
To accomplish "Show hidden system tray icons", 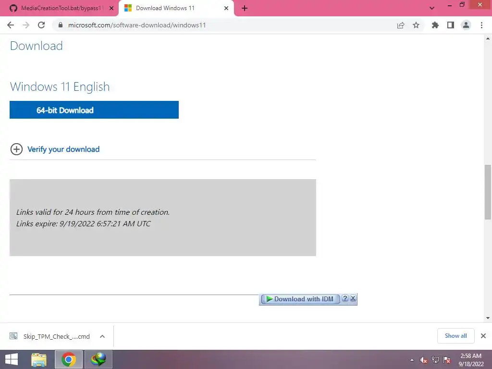I will [412, 360].
